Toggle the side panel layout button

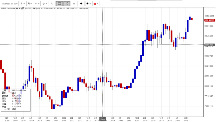[x=59, y=3]
